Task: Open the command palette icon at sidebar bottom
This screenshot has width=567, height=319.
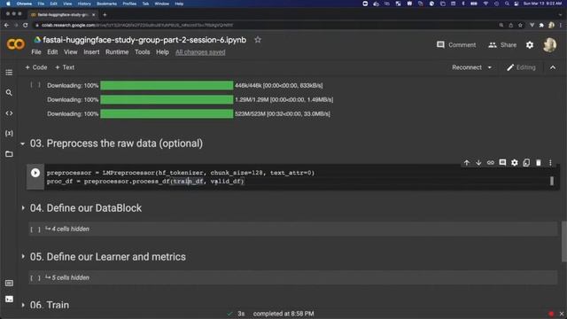Action: tap(9, 283)
